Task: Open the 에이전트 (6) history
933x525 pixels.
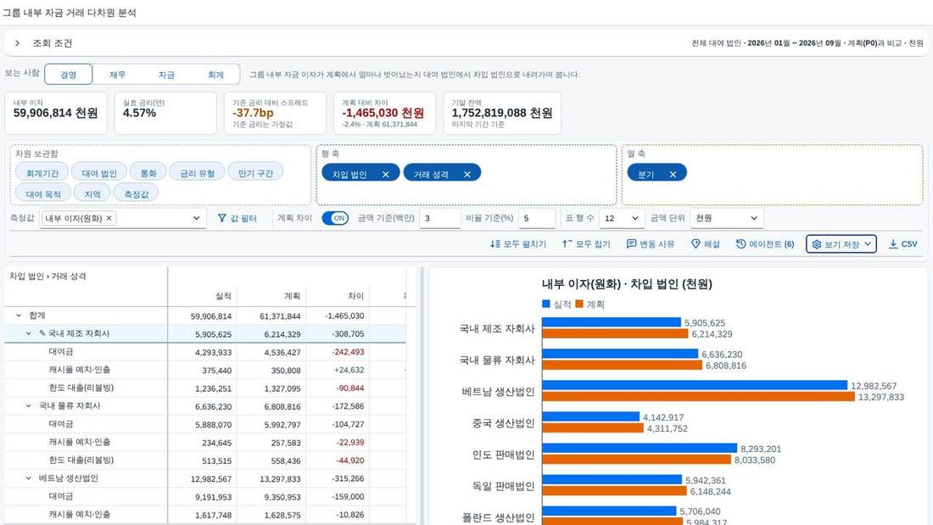Action: tap(765, 244)
